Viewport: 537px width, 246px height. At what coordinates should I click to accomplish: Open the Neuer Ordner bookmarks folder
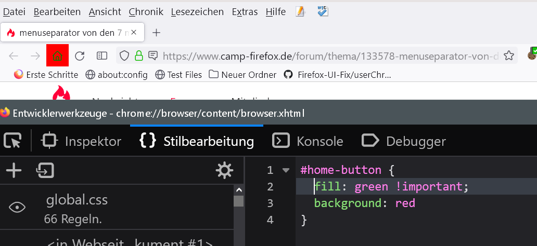pyautogui.click(x=242, y=75)
